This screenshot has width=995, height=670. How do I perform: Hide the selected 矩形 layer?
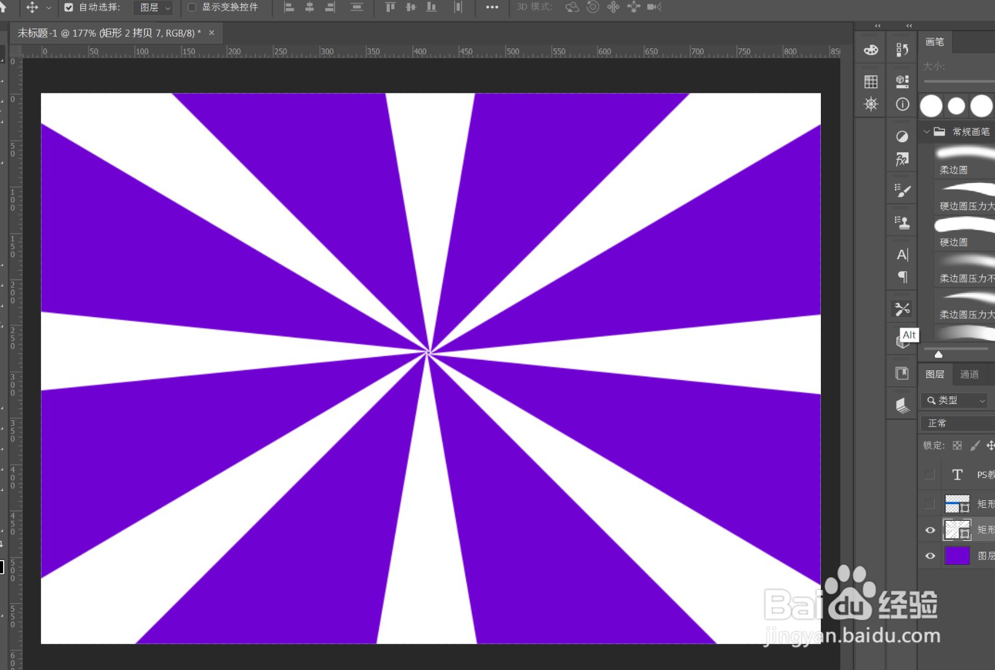click(930, 530)
